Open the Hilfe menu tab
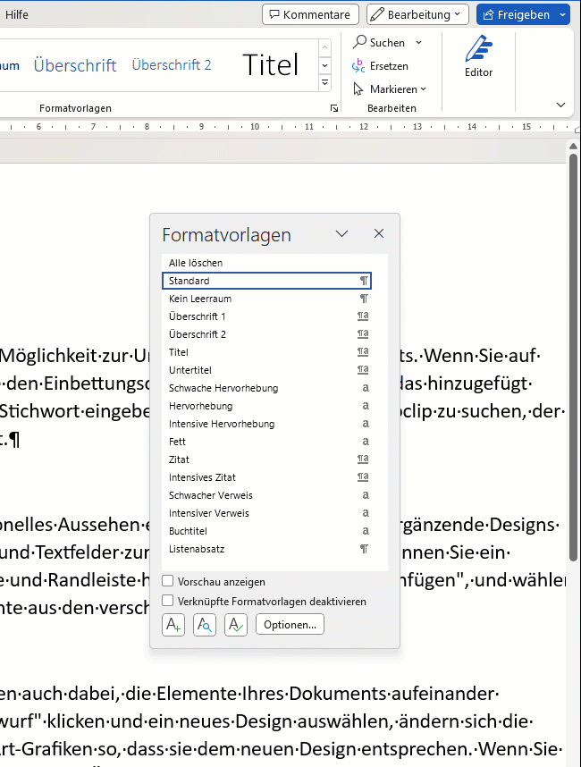581x767 pixels. [17, 14]
